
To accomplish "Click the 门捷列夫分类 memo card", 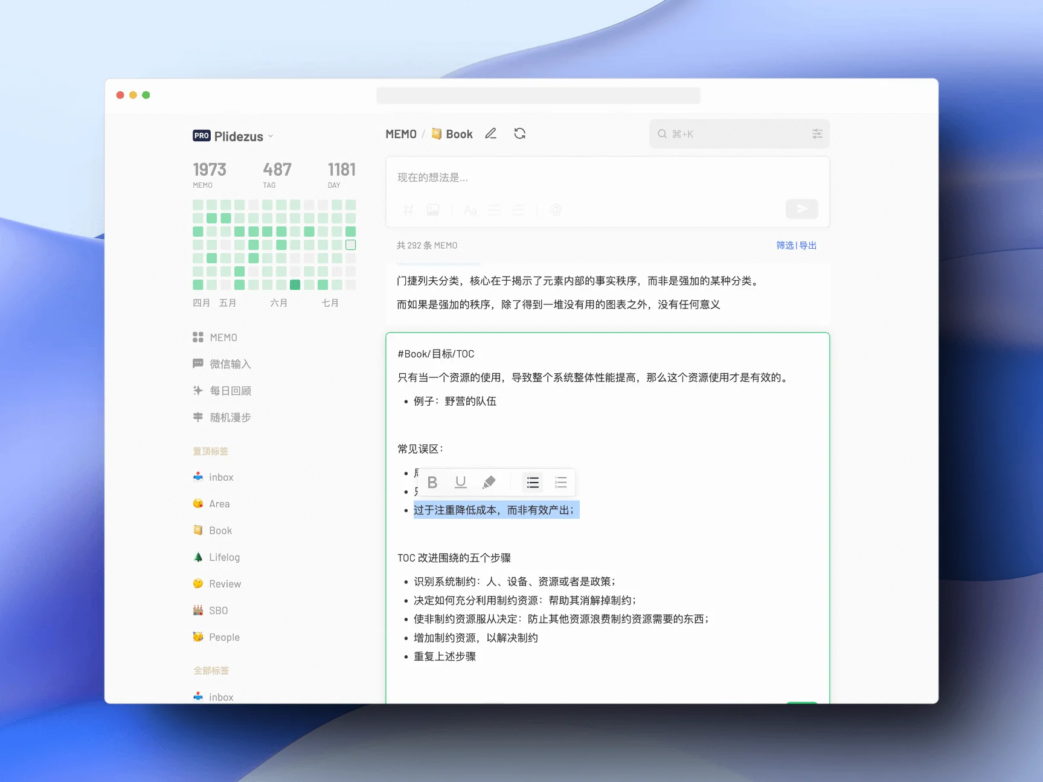I will [x=608, y=293].
